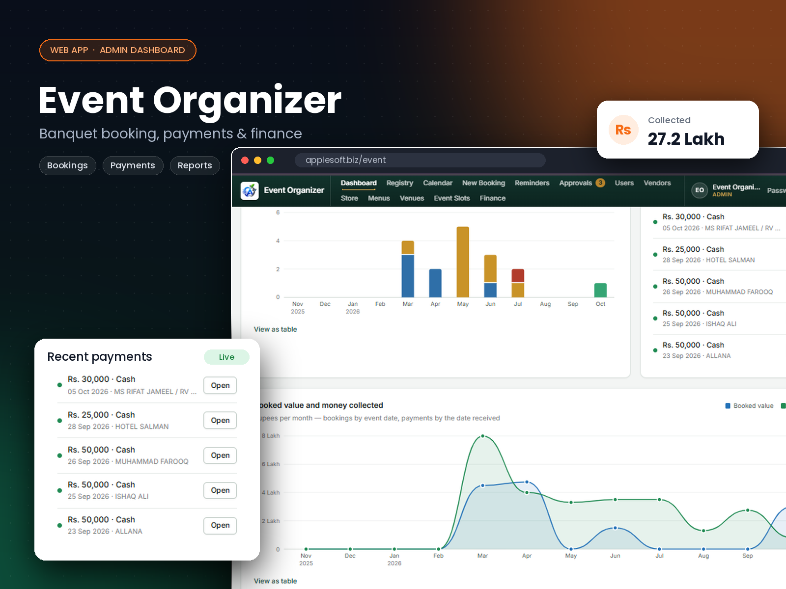Image resolution: width=786 pixels, height=589 pixels.
Task: Open the MUHAMMAD FAROOQ payment
Action: [x=220, y=455]
